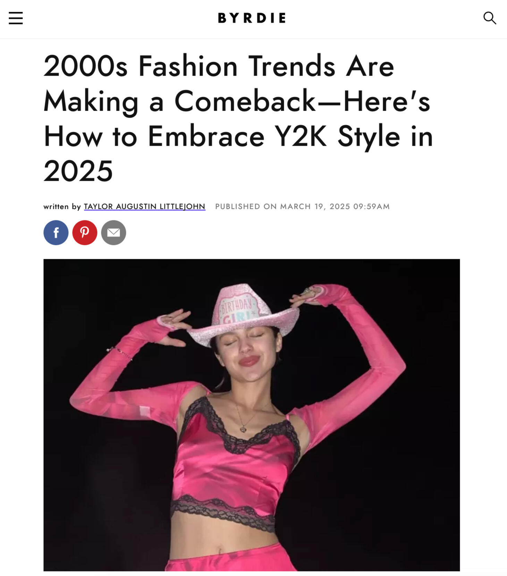The width and height of the screenshot is (507, 576).
Task: Share the article on Facebook
Action: (56, 232)
